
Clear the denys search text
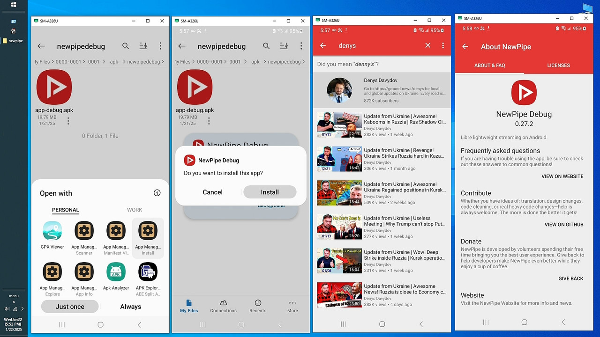coord(427,45)
